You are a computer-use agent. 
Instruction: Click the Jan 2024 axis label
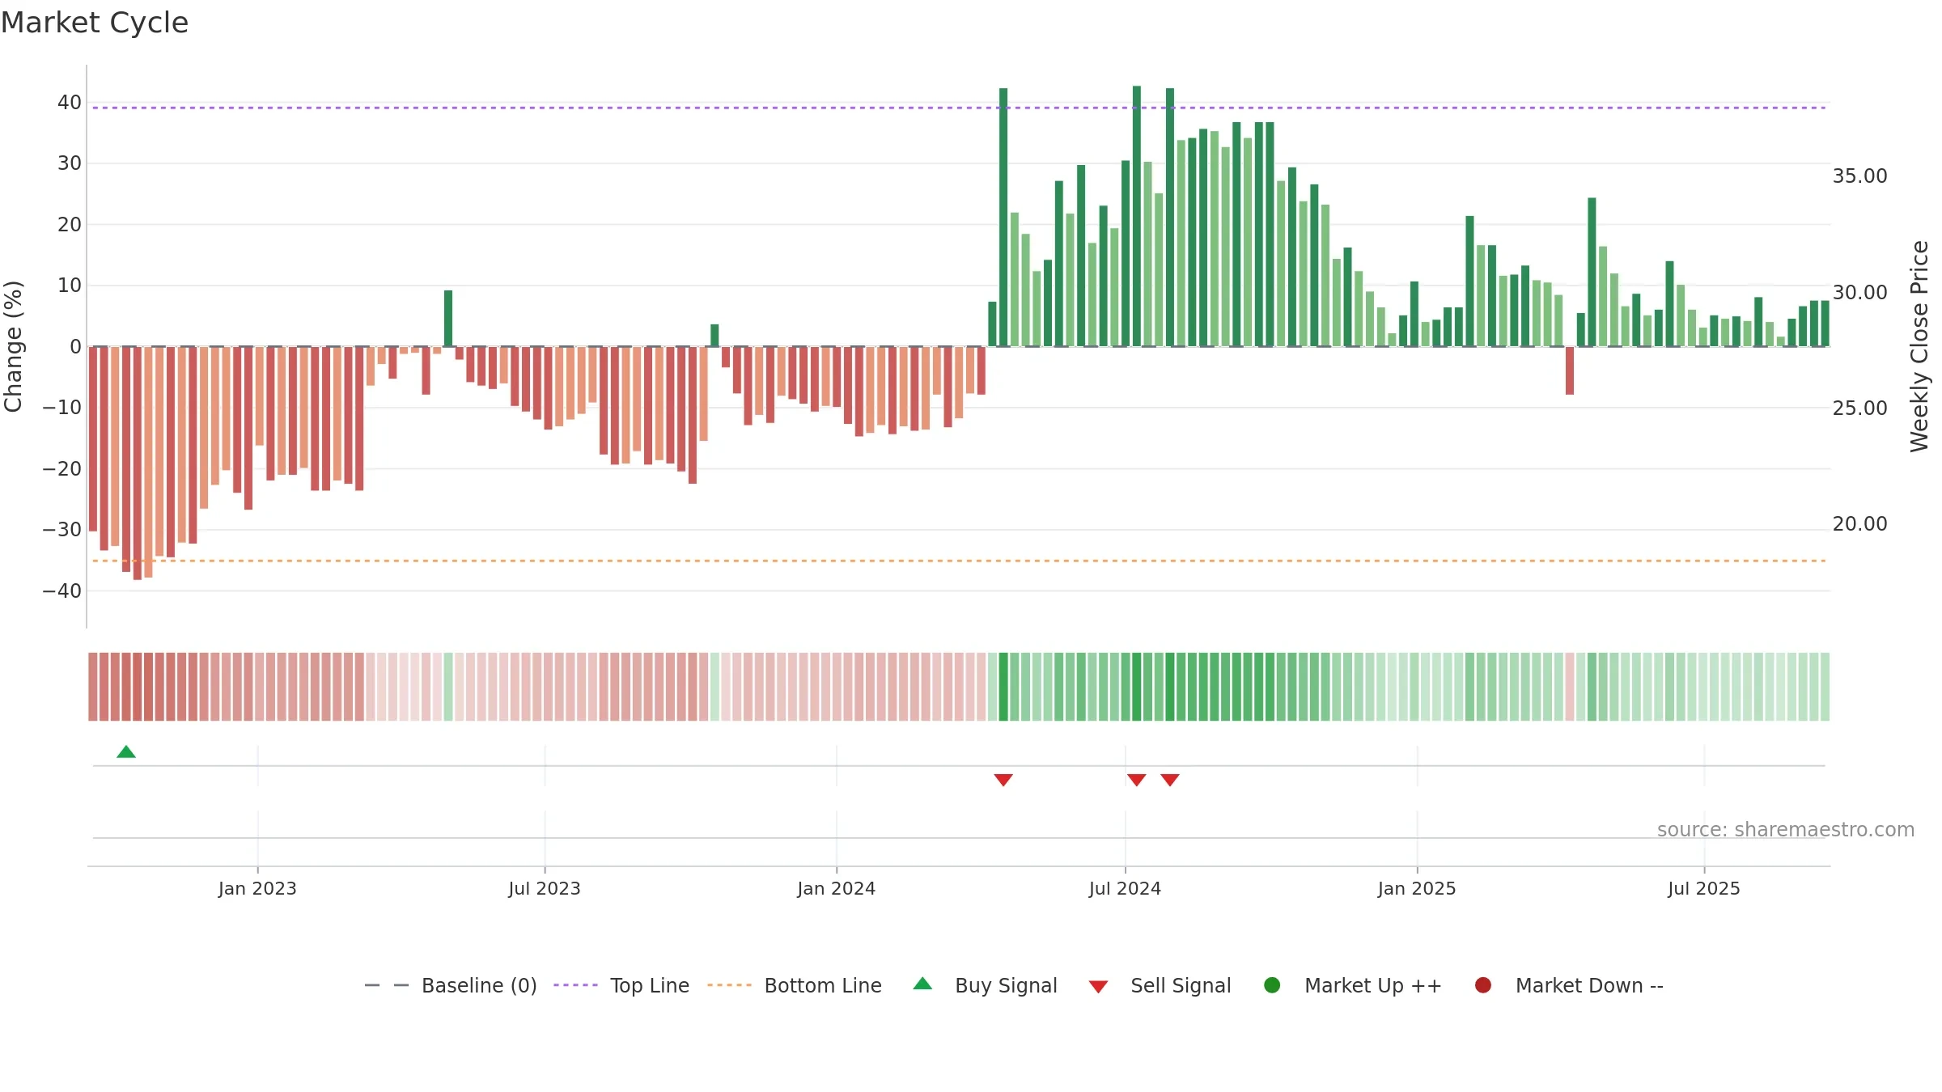836,888
